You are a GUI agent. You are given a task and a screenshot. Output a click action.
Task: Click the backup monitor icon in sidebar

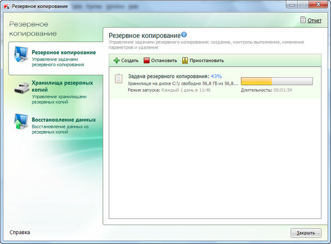[x=21, y=54]
